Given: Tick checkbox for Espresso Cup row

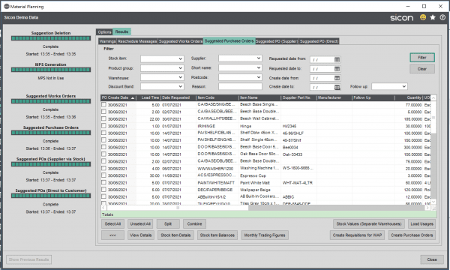Looking at the screenshot, I should point(103,175).
